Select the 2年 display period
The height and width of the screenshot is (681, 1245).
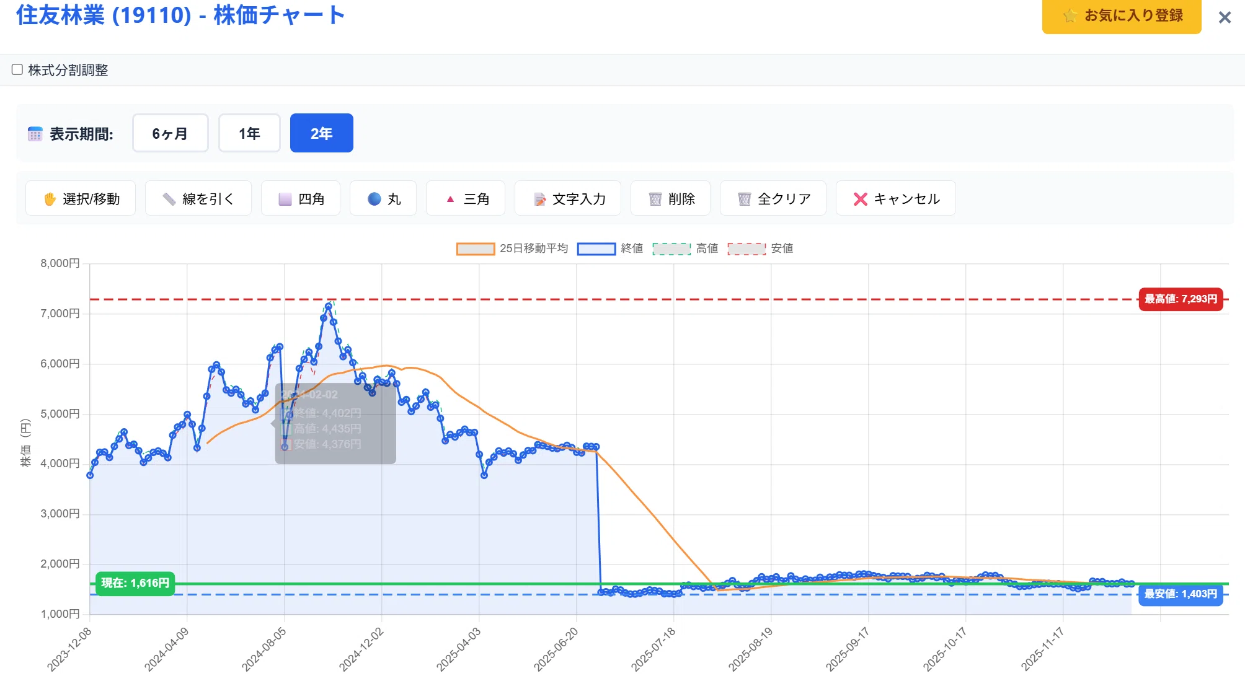[322, 133]
